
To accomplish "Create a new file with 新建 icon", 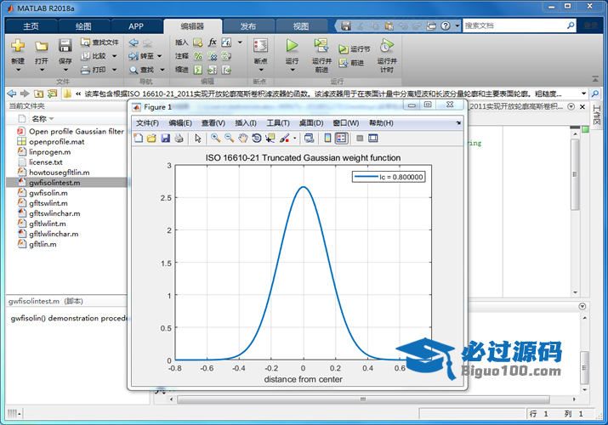I will tap(18, 46).
